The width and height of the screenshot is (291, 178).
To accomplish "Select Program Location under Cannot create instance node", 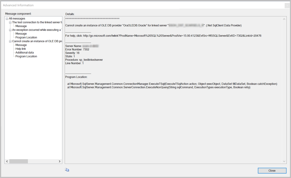I will coord(26,56).
